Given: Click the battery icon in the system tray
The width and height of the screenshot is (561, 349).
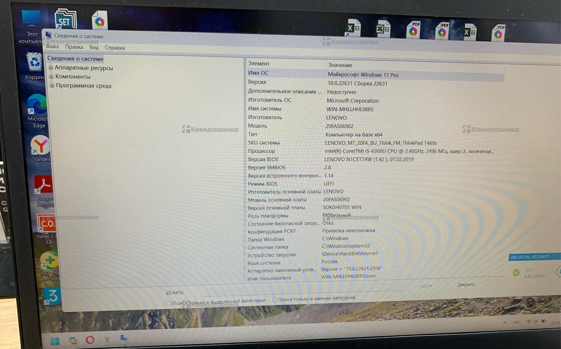Looking at the screenshot, I should pos(544,321).
